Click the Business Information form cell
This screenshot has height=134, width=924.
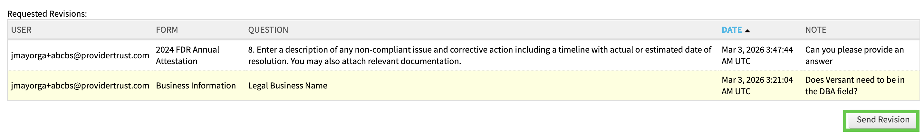196,86
